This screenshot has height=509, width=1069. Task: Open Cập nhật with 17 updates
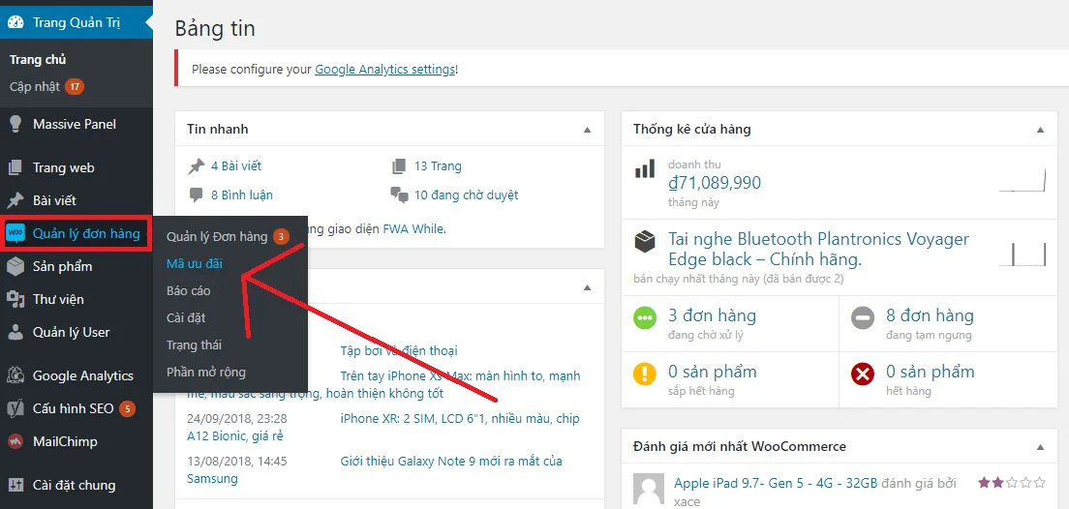(46, 87)
